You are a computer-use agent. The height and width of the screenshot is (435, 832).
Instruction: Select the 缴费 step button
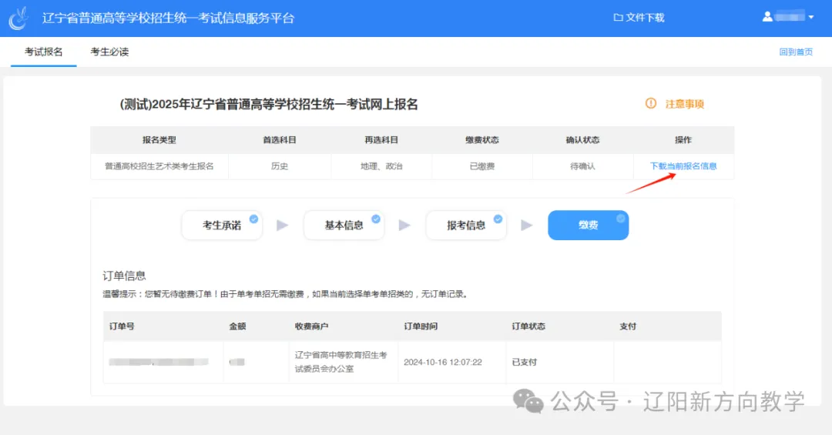588,225
